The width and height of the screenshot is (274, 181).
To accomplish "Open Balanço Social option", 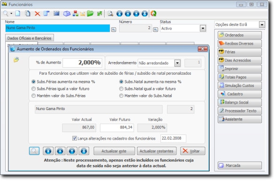I will [240, 102].
